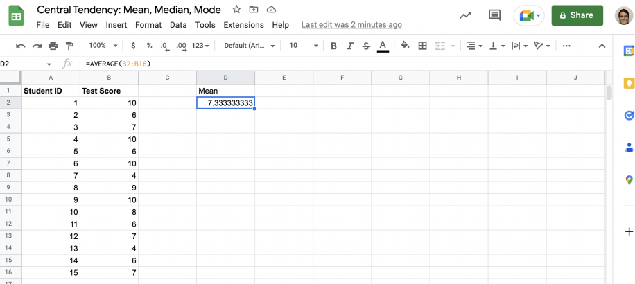
Task: Click the Print icon
Action: [x=53, y=46]
